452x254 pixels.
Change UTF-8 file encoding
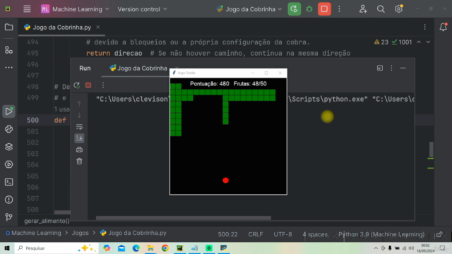282,234
